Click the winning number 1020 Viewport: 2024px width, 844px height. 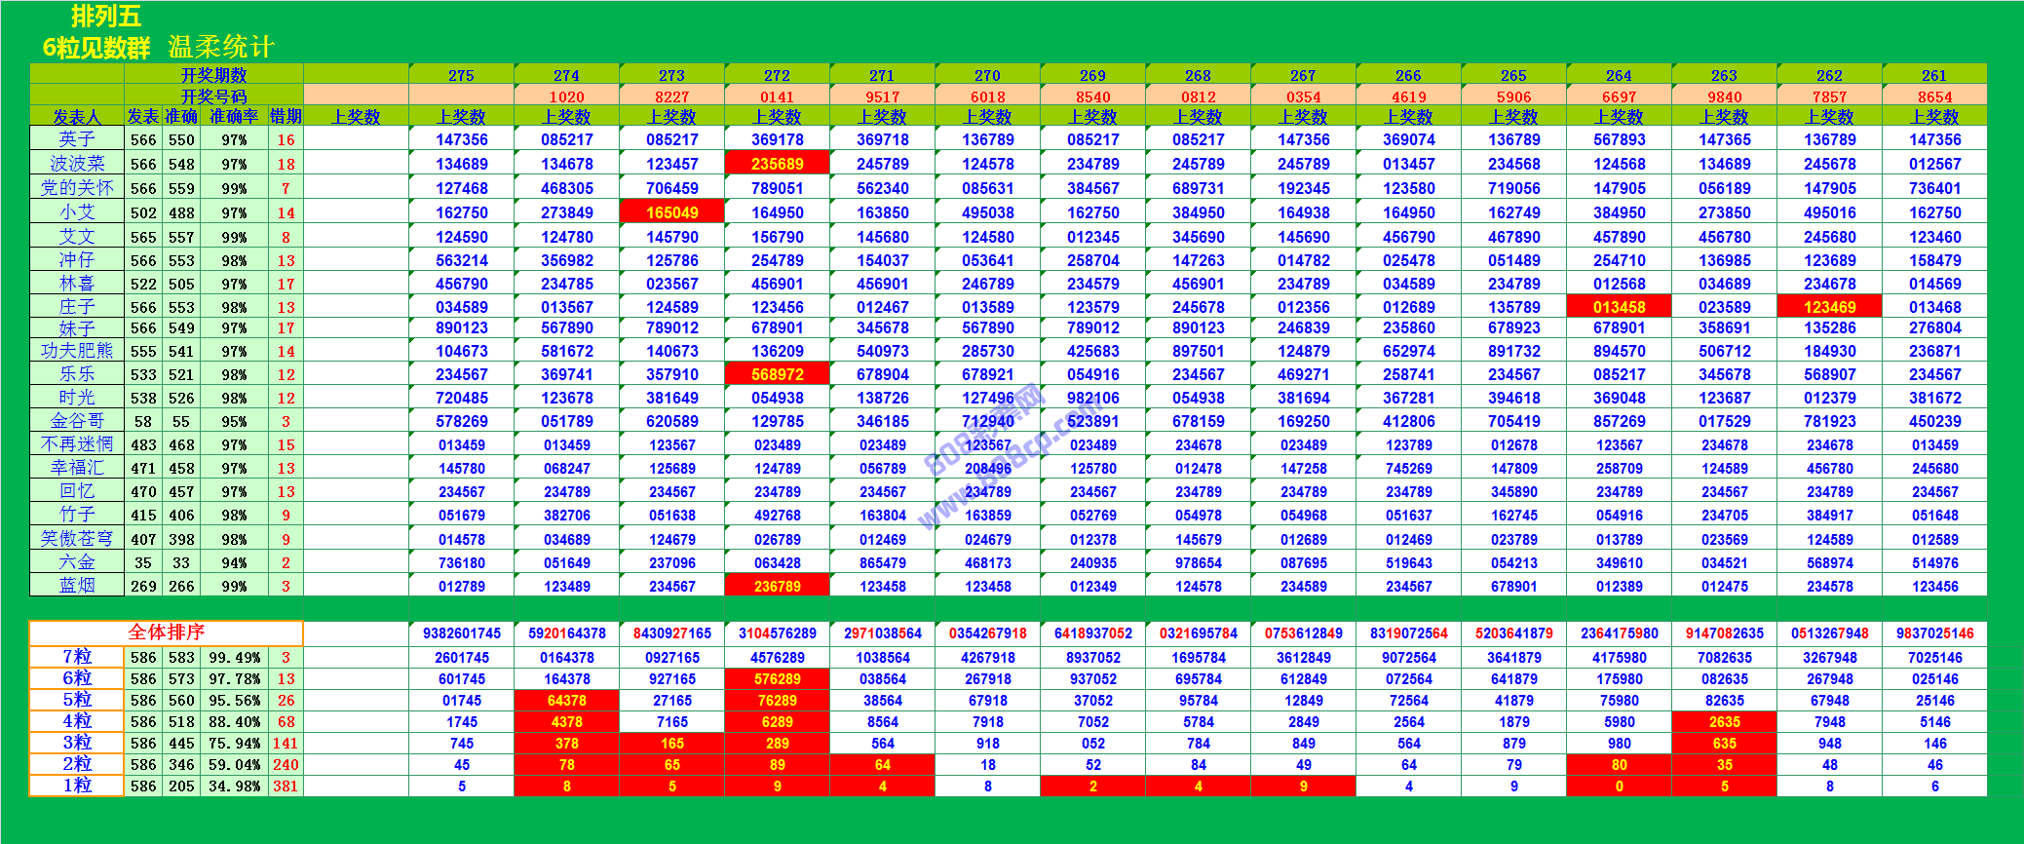point(566,96)
